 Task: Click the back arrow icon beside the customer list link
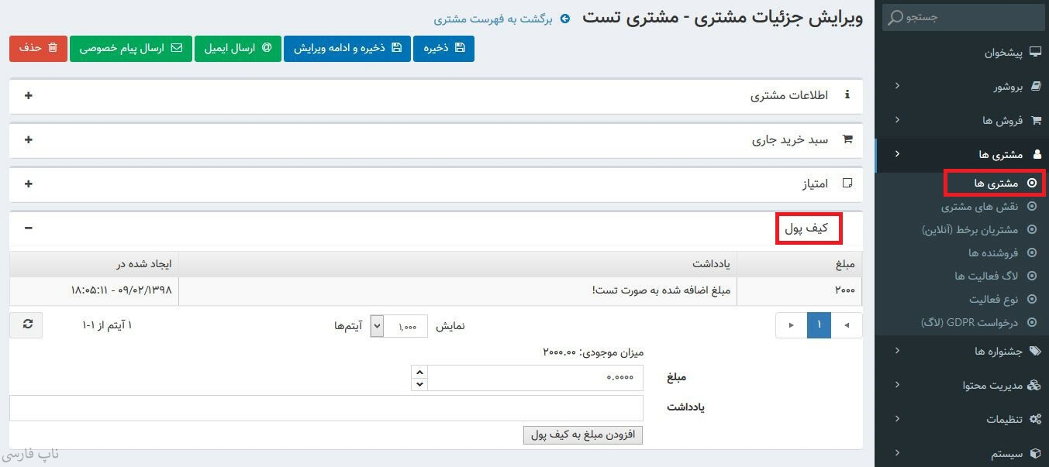[x=565, y=19]
